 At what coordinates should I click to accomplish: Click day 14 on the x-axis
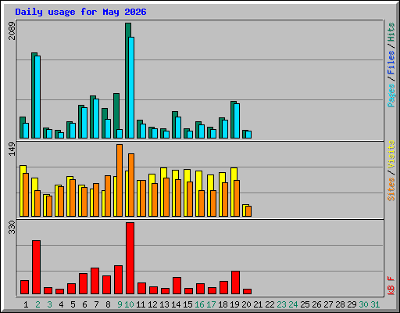pos(176,304)
